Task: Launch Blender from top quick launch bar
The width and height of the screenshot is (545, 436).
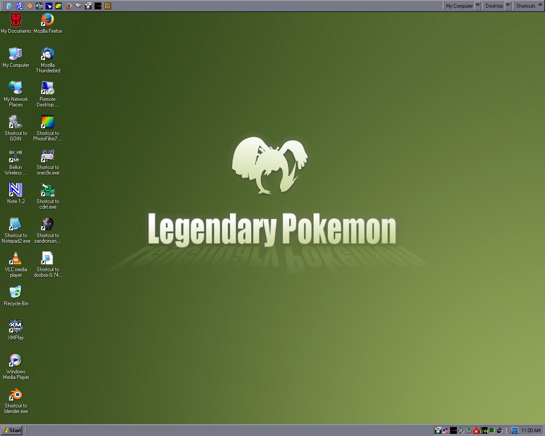Action: click(x=29, y=6)
